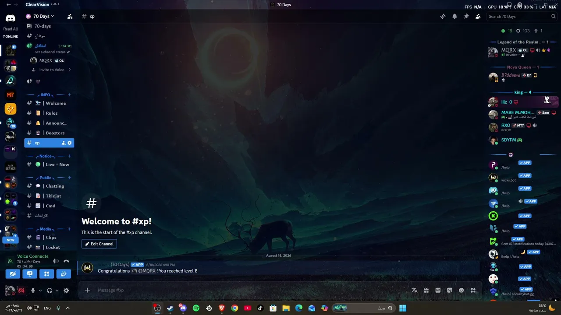Disconnect from the voice call
This screenshot has width=561, height=315.
66,261
